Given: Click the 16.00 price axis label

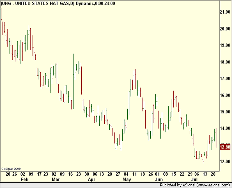Looking at the screenshot, I should coord(225,95).
